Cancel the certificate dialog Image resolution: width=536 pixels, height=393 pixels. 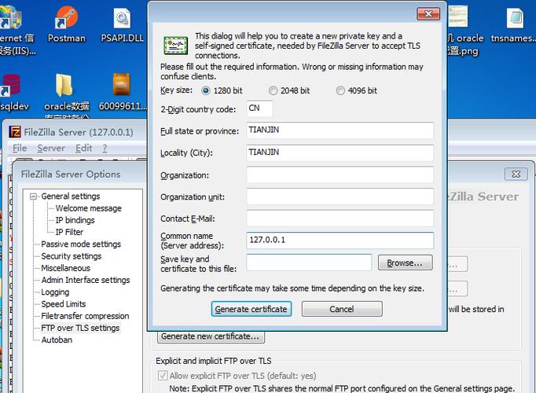341,309
